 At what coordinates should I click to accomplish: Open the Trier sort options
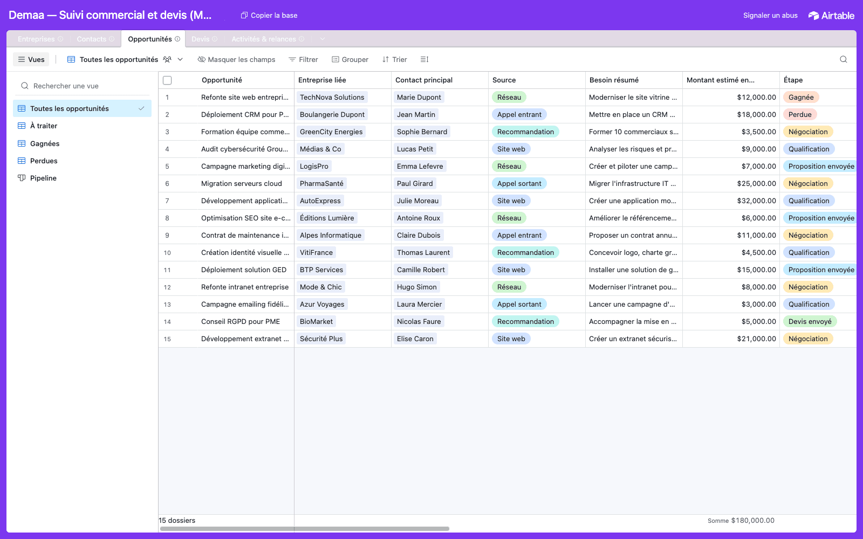[394, 59]
